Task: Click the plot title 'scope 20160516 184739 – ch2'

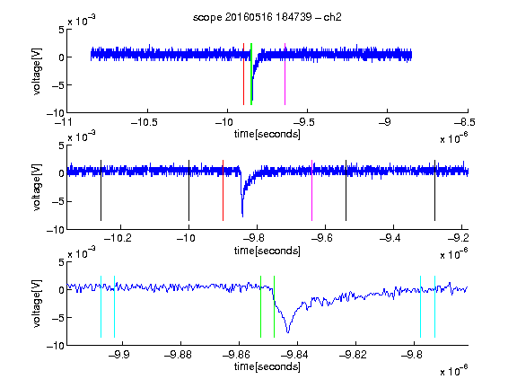Action: (267, 17)
